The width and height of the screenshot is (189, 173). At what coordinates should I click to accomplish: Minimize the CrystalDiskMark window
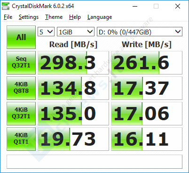pyautogui.click(x=135, y=6)
